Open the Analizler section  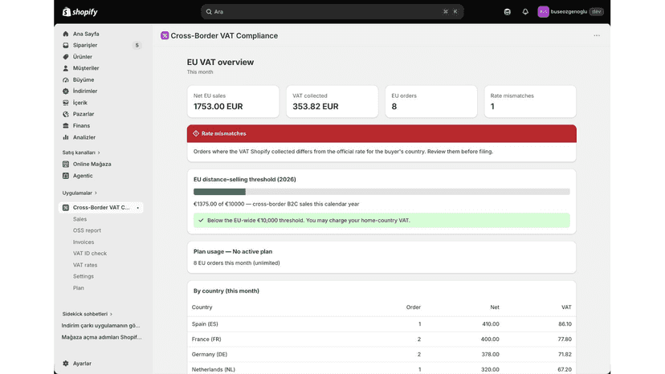click(84, 137)
